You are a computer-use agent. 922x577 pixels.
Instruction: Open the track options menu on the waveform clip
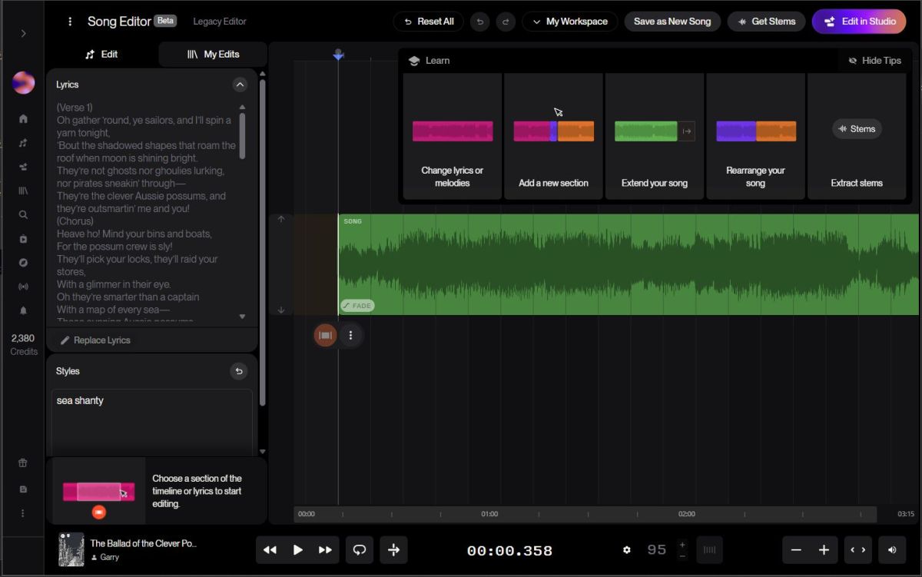(351, 335)
